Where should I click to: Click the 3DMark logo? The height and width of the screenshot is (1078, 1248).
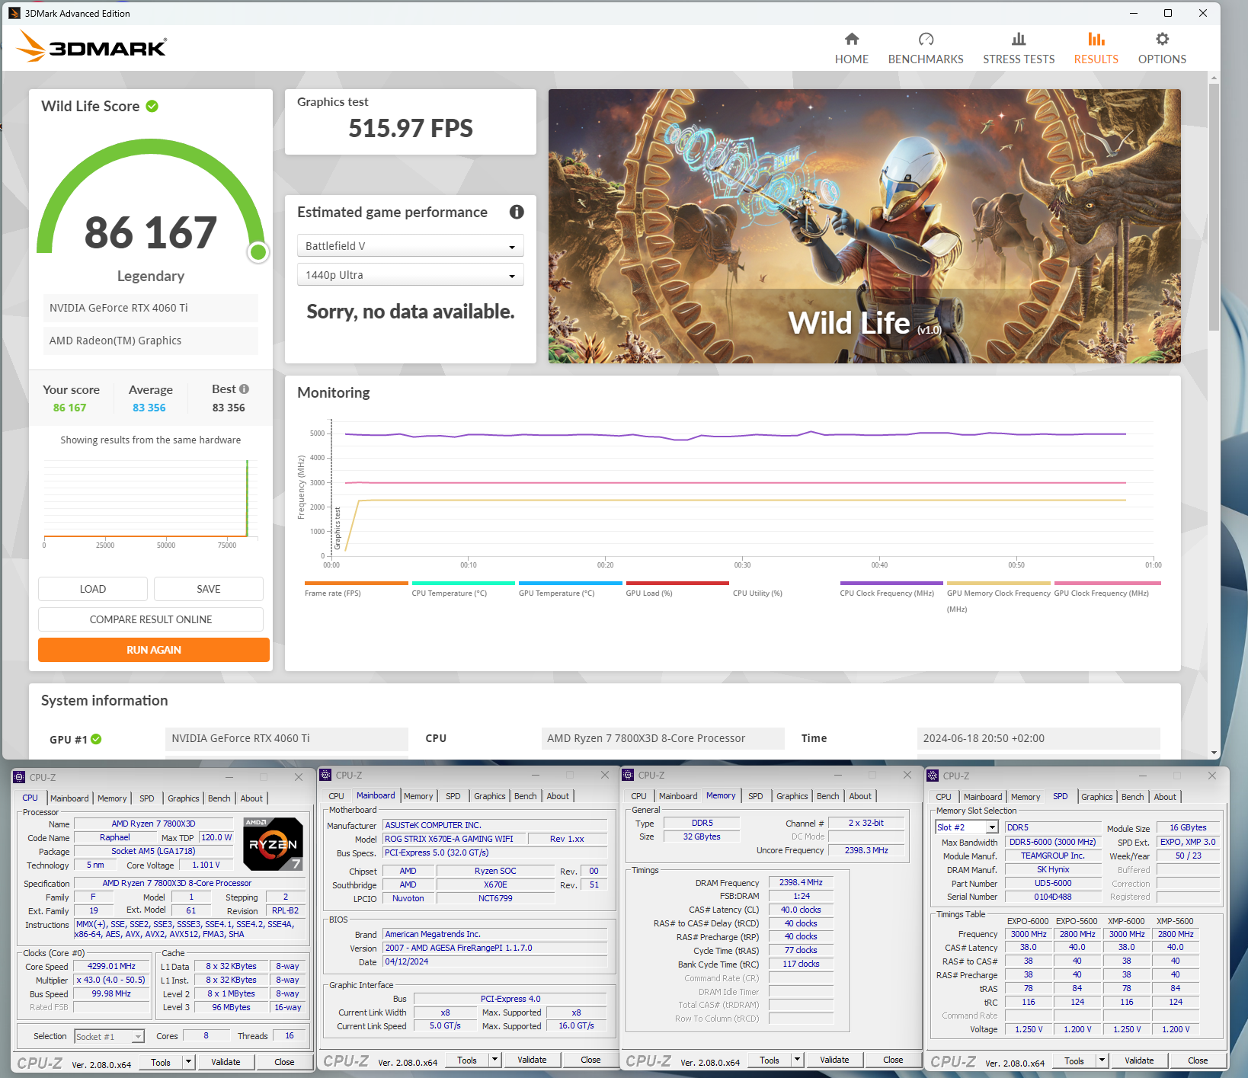(x=91, y=46)
